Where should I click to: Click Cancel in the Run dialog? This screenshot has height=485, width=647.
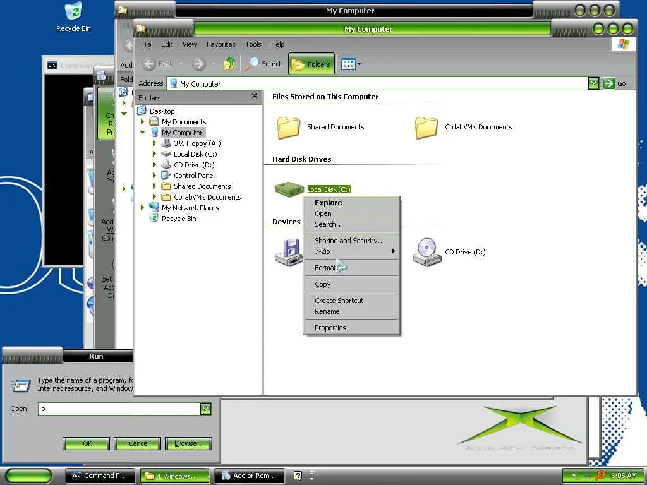(x=137, y=443)
